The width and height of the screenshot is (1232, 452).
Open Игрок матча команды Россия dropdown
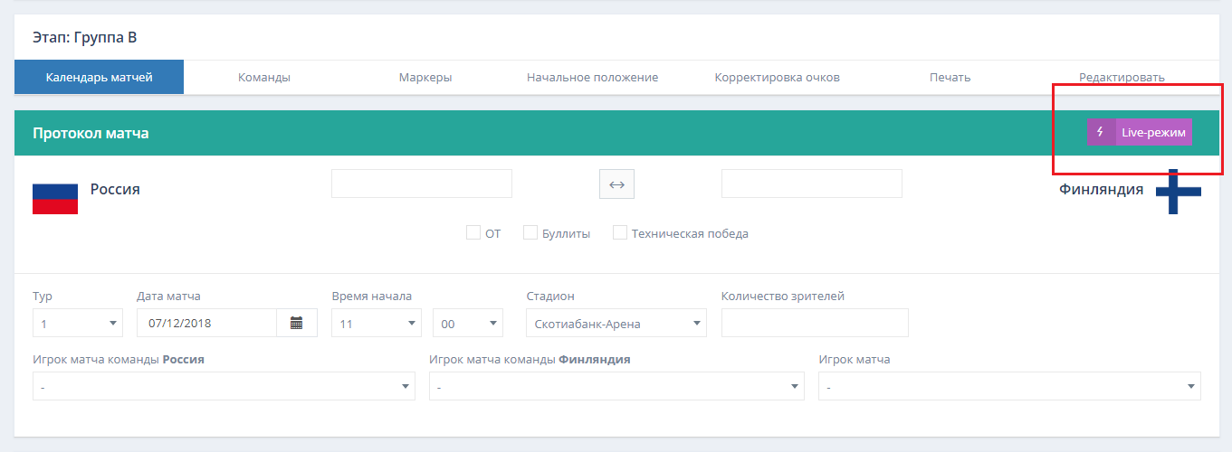coord(224,386)
